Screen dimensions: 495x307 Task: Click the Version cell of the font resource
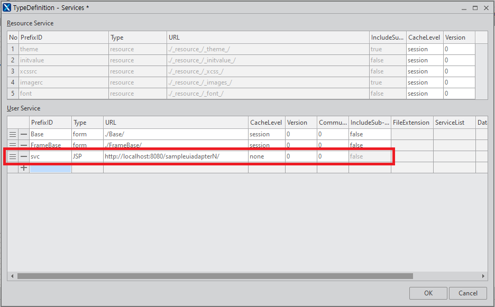[x=459, y=94]
